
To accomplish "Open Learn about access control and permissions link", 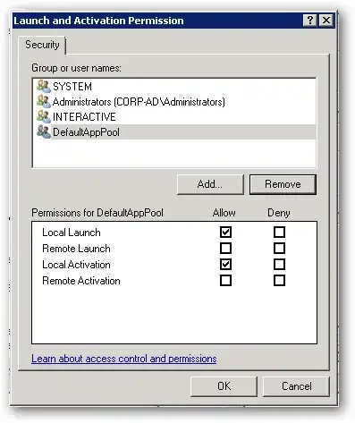I will click(x=124, y=359).
